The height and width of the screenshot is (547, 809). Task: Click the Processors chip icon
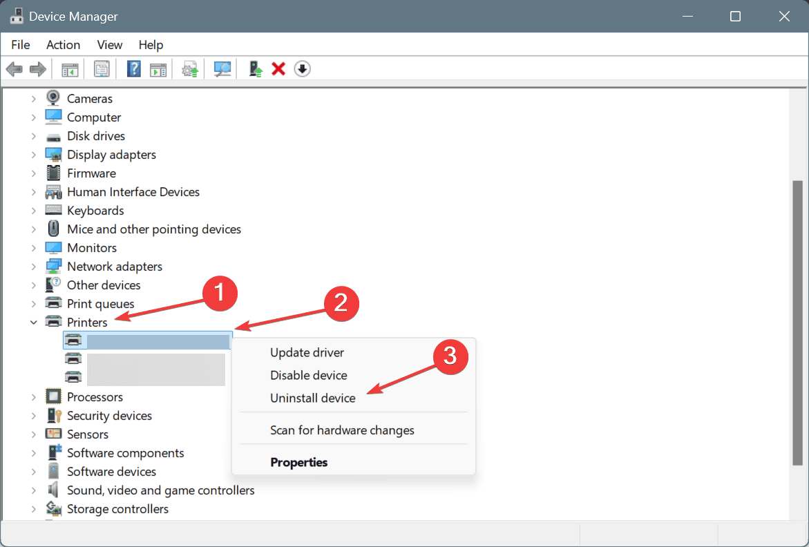pos(53,396)
